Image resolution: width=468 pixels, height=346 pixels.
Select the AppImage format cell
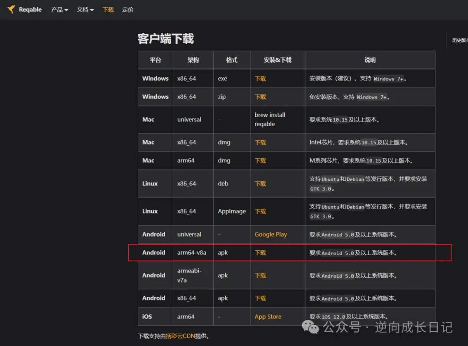point(231,211)
